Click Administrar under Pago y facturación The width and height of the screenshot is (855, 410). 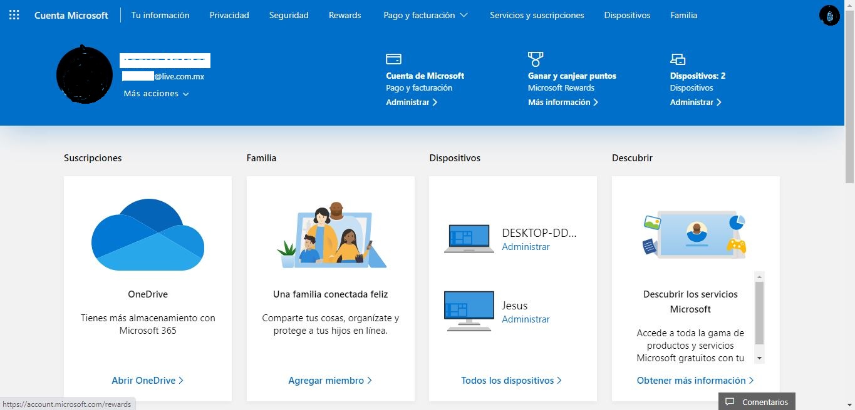[412, 102]
